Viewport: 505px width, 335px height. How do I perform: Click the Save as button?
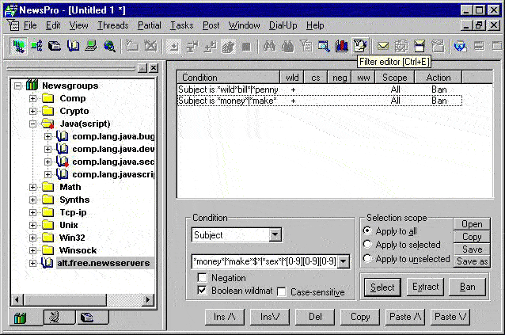(x=472, y=261)
